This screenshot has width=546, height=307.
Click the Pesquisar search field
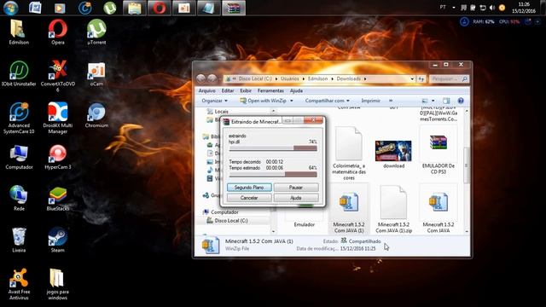pyautogui.click(x=449, y=79)
